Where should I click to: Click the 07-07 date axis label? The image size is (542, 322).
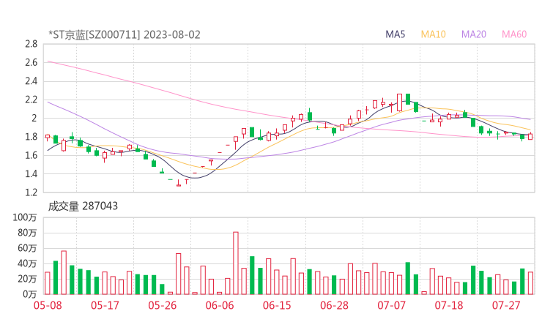391,305
